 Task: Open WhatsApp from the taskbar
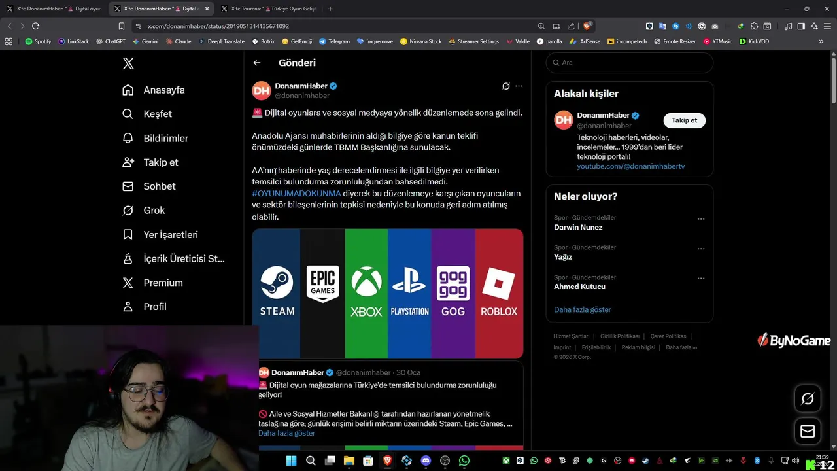point(464,461)
